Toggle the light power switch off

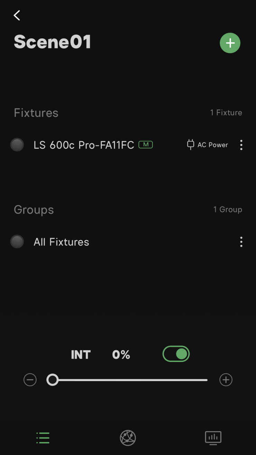tap(176, 354)
